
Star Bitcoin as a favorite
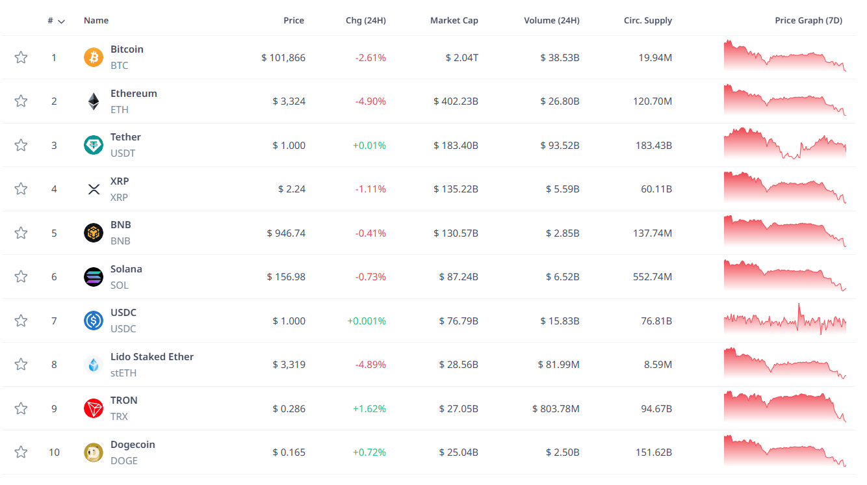21,57
